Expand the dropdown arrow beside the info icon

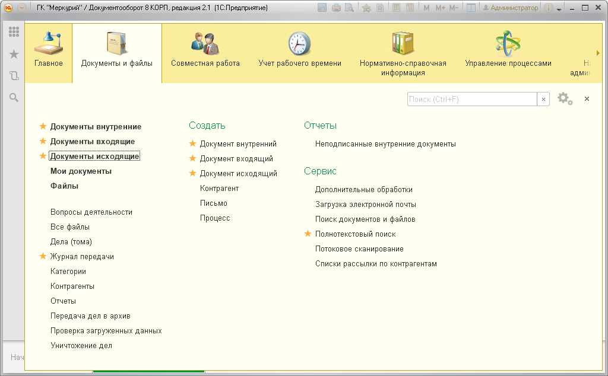[559, 8]
